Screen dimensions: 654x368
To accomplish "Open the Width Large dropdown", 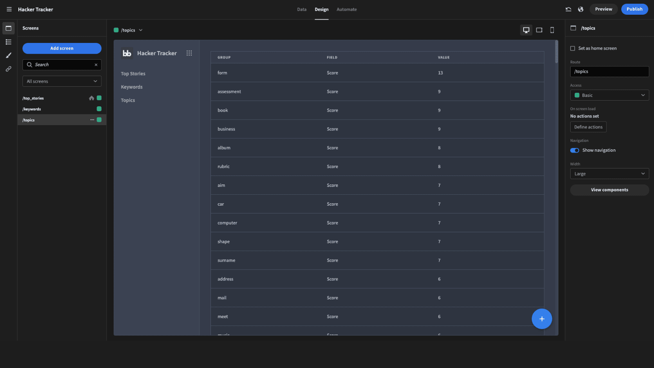I will (x=609, y=174).
